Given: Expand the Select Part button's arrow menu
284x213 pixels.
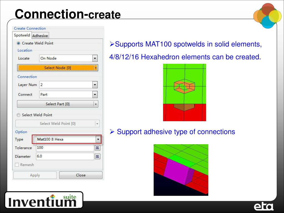Looking at the screenshot, I should pyautogui.click(x=96, y=104).
